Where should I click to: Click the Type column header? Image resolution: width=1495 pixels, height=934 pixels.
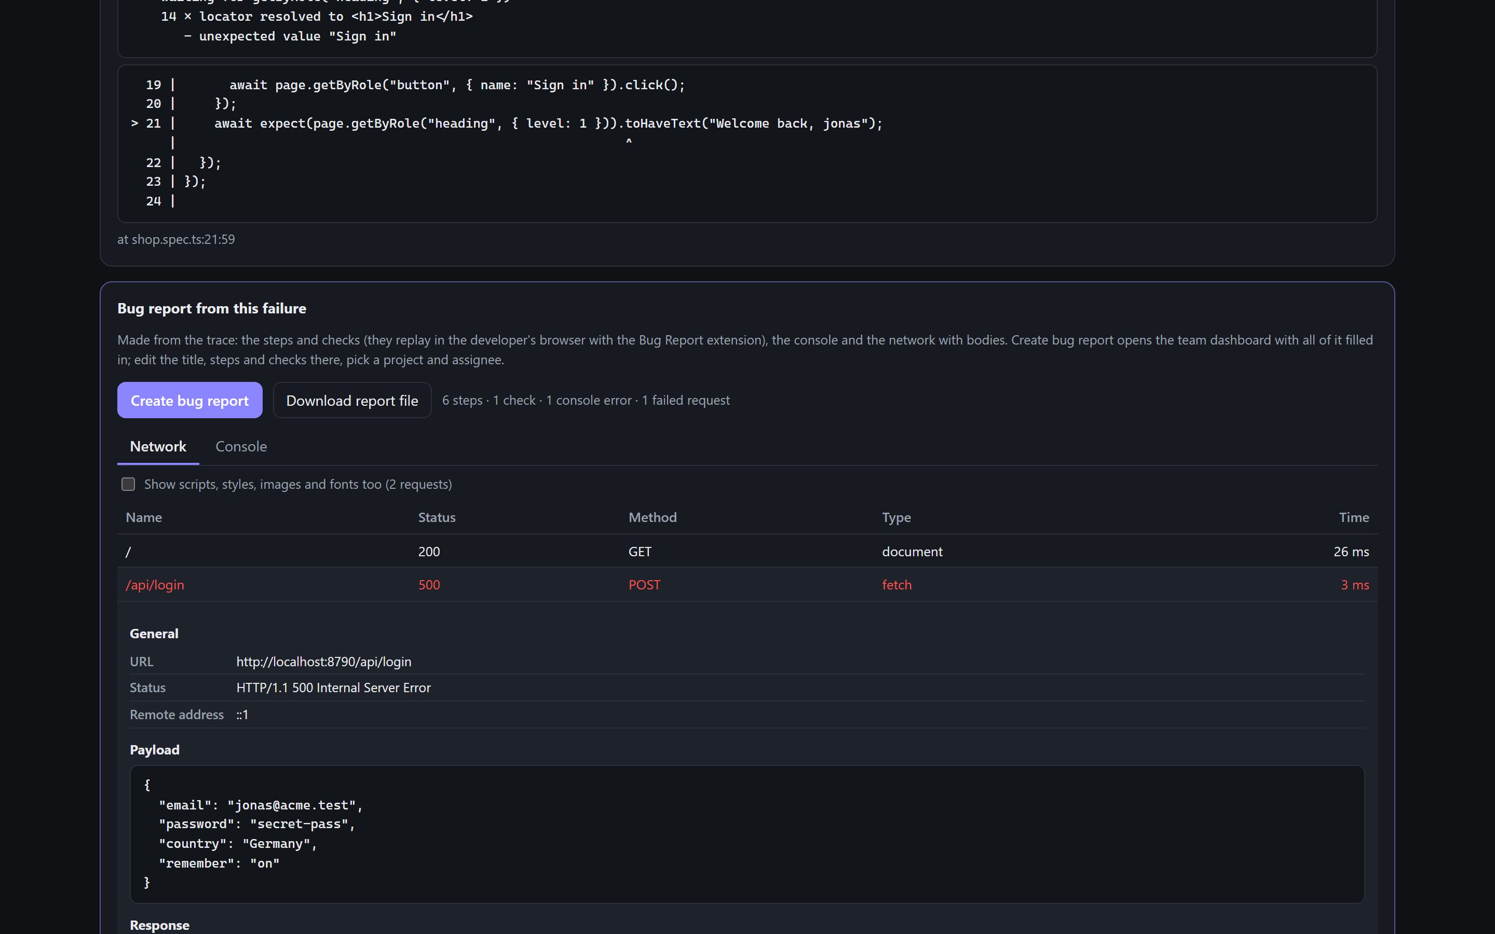896,518
